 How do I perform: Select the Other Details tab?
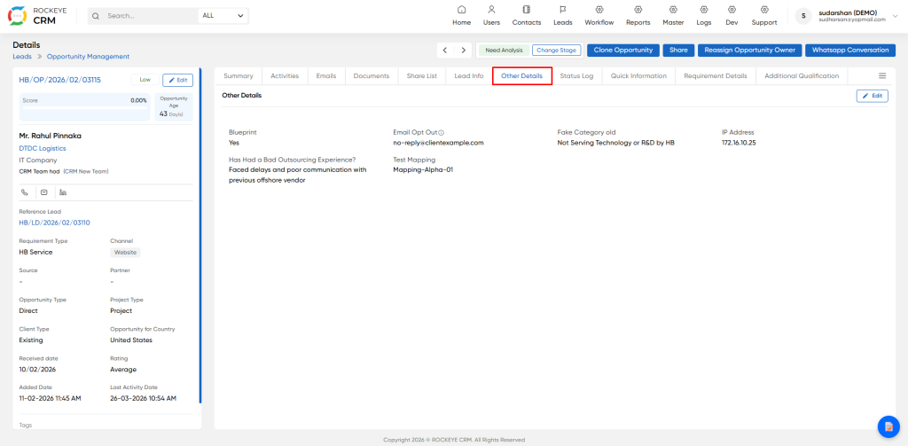pyautogui.click(x=521, y=76)
